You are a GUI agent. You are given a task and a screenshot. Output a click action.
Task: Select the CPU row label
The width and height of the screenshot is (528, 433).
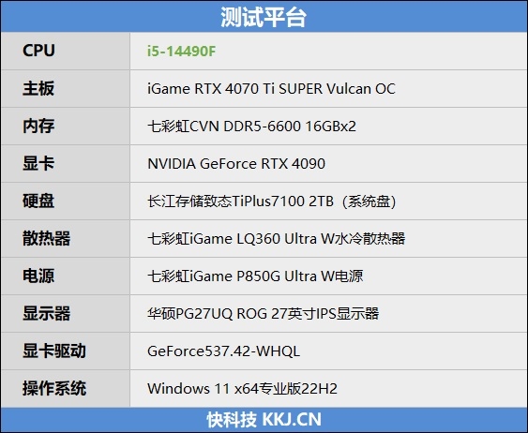coord(38,51)
